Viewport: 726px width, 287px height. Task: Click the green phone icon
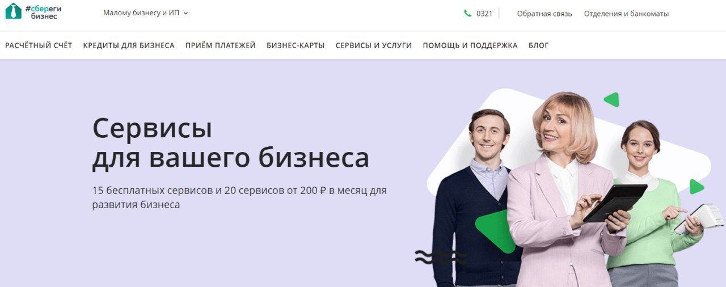click(467, 14)
